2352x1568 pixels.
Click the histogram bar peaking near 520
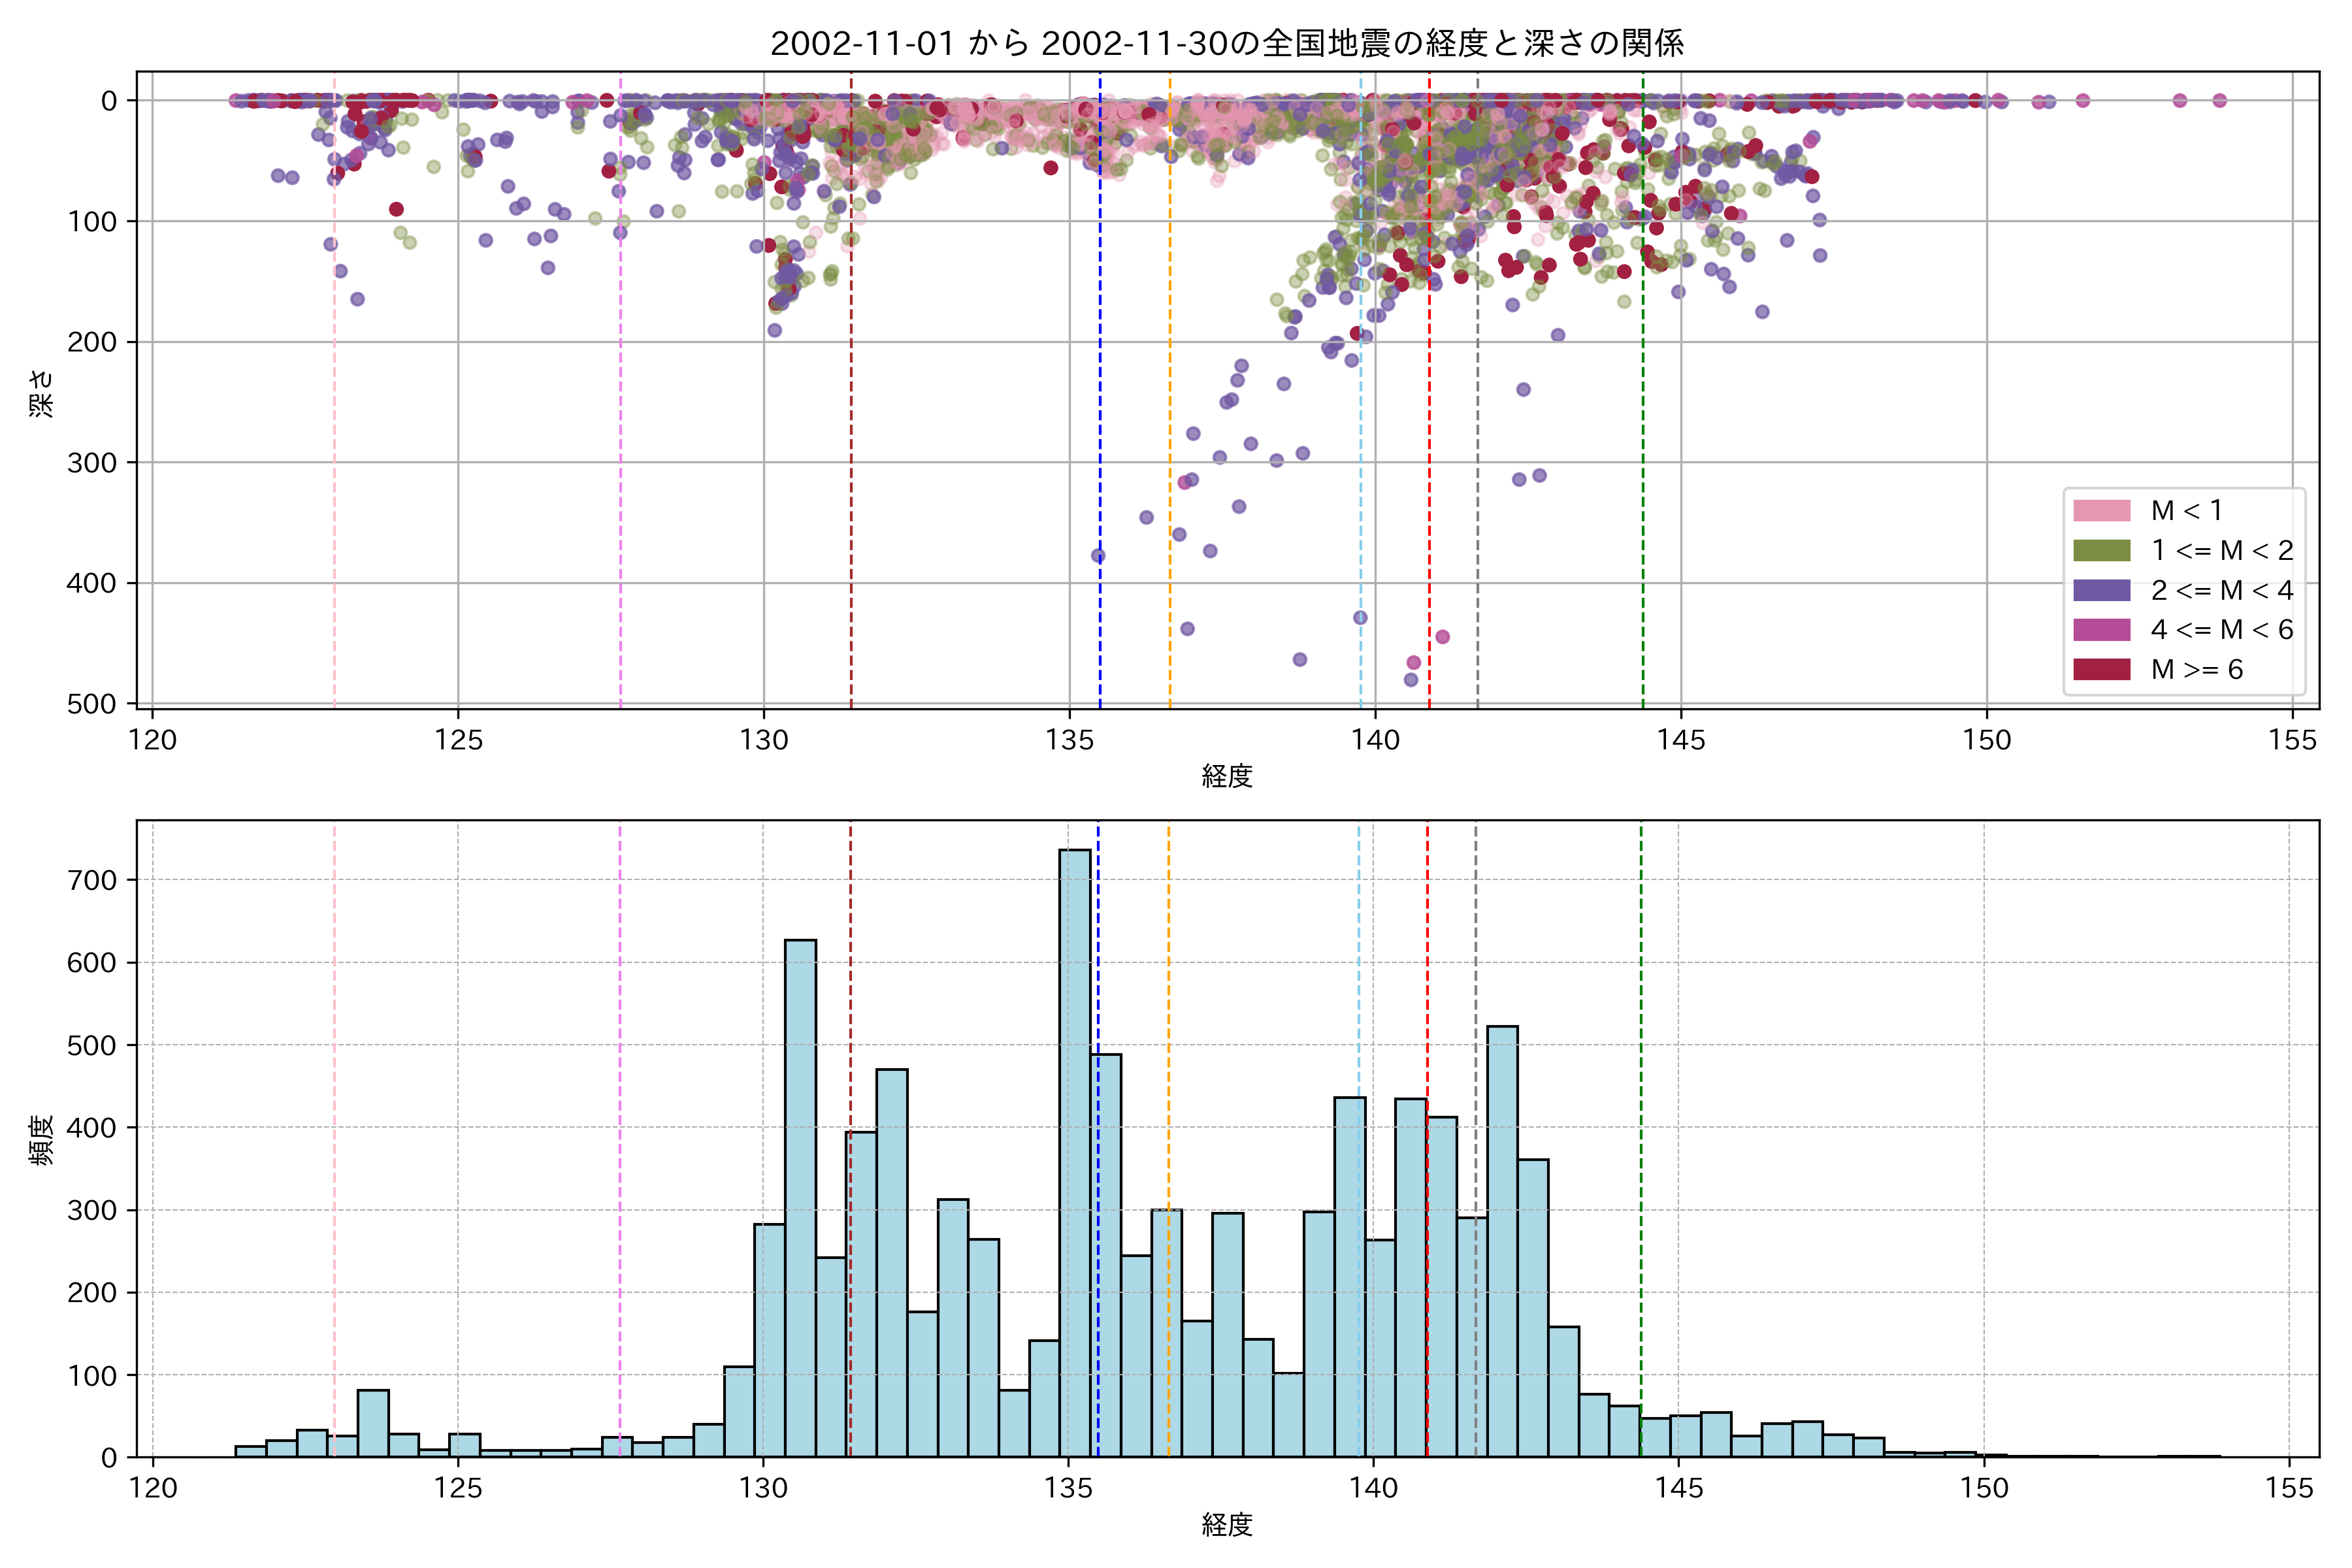[1502, 1240]
